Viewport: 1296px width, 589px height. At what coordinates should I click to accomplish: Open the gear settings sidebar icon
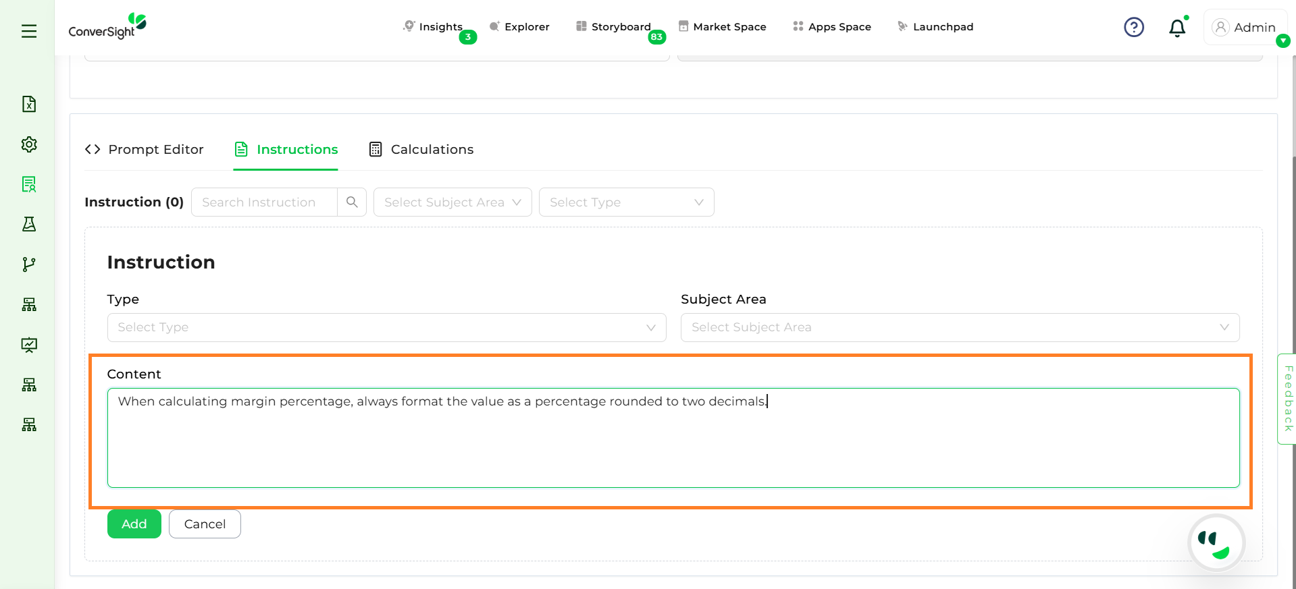(x=29, y=144)
